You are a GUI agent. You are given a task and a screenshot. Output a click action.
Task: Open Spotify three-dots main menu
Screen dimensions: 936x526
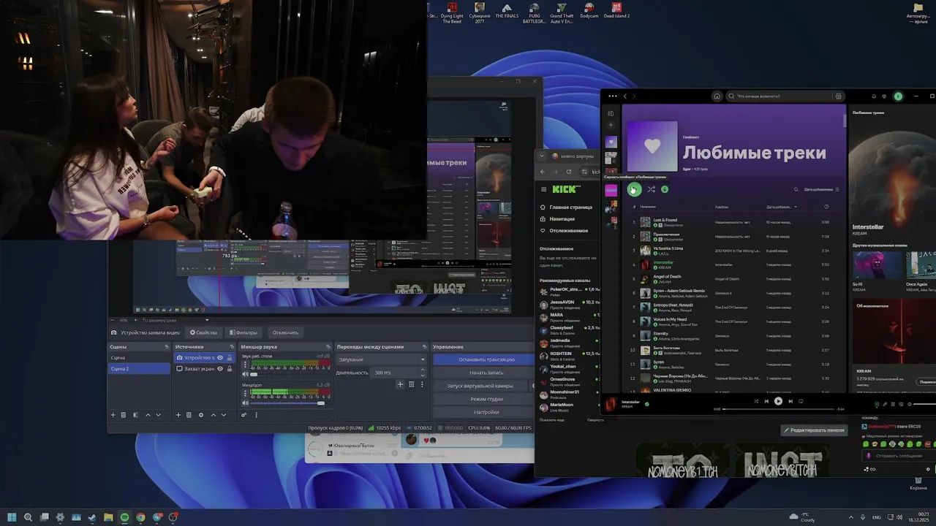click(x=613, y=96)
